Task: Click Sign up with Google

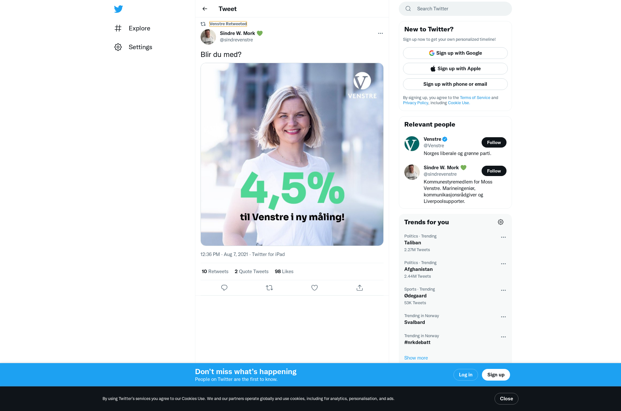Action: point(455,53)
